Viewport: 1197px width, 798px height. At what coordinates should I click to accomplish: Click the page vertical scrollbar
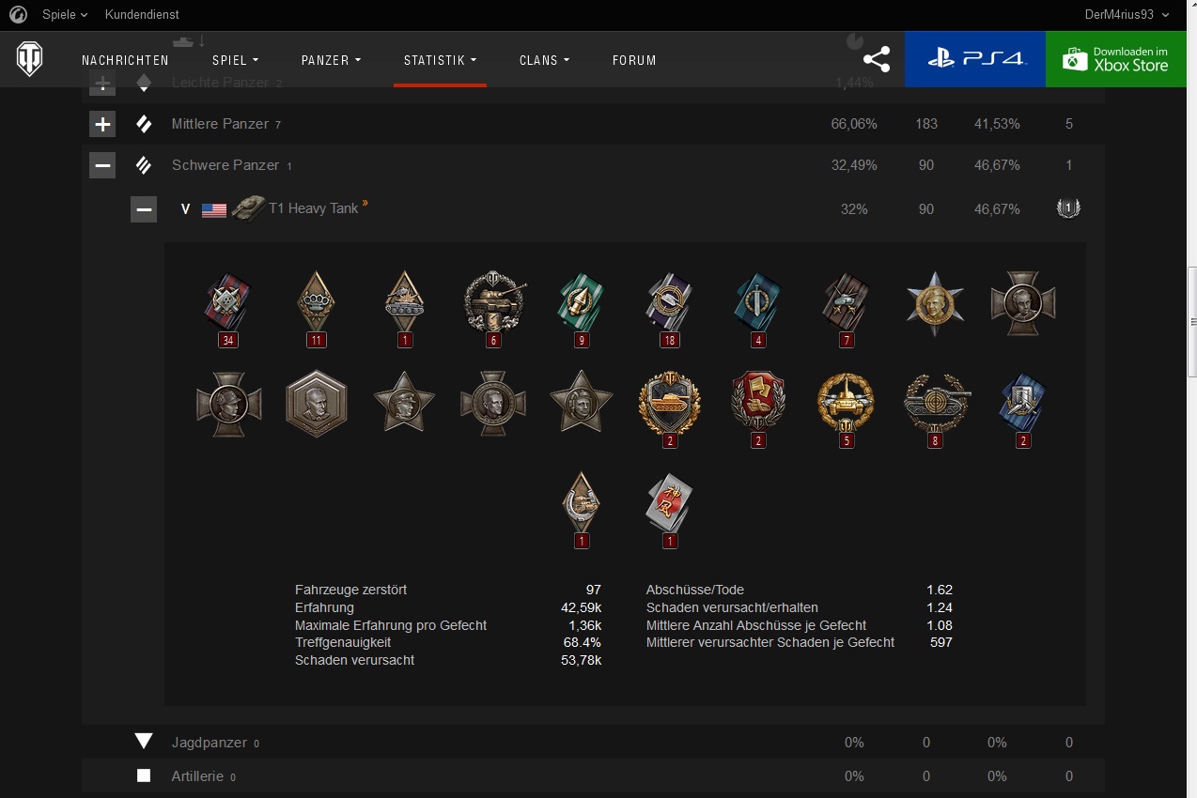point(1192,321)
